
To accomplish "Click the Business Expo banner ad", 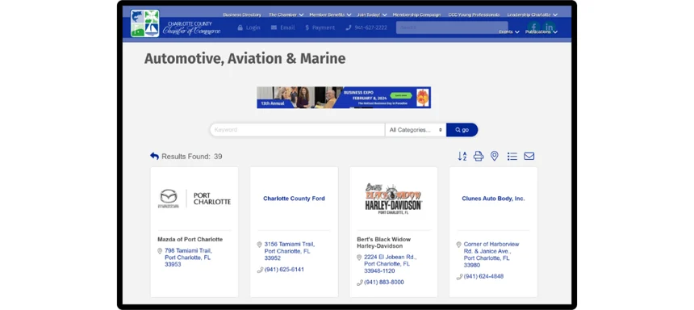I will pyautogui.click(x=344, y=98).
